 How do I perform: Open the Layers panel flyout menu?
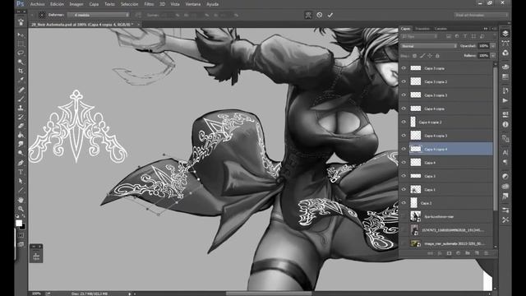coord(494,29)
